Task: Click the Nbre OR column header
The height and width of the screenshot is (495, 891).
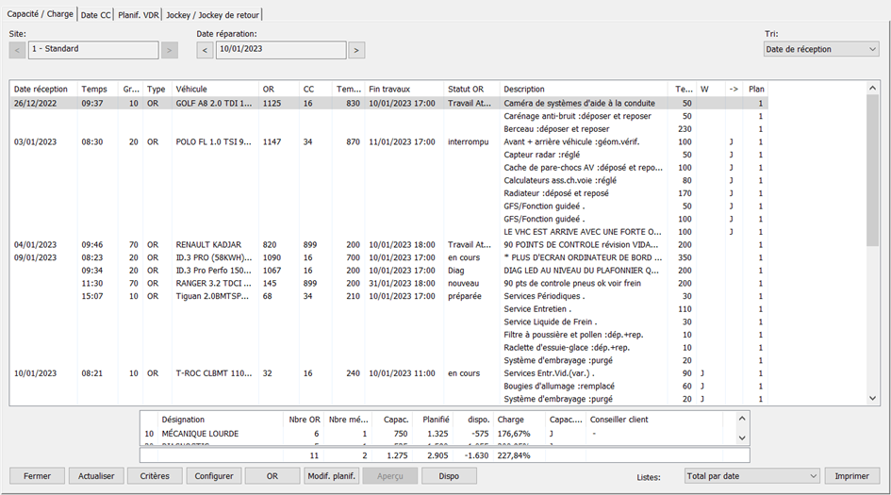Action: coord(304,420)
